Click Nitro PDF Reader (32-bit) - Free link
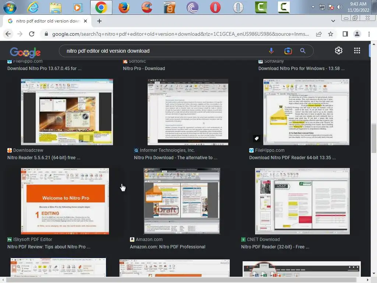This screenshot has height=283, width=377. 275,247
